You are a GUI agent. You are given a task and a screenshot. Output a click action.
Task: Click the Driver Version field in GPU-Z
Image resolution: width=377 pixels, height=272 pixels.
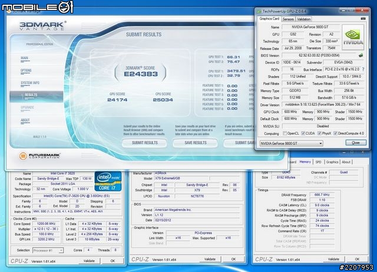click(323, 105)
